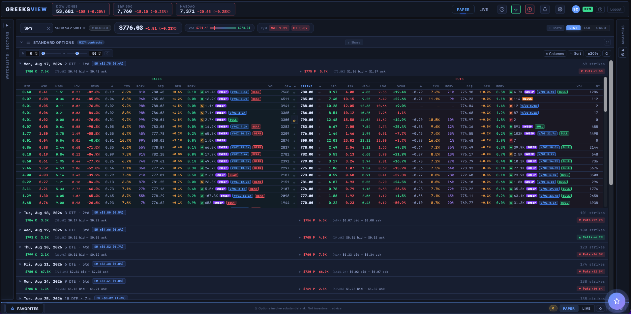Reset the delta filter range

pyautogui.click(x=107, y=53)
